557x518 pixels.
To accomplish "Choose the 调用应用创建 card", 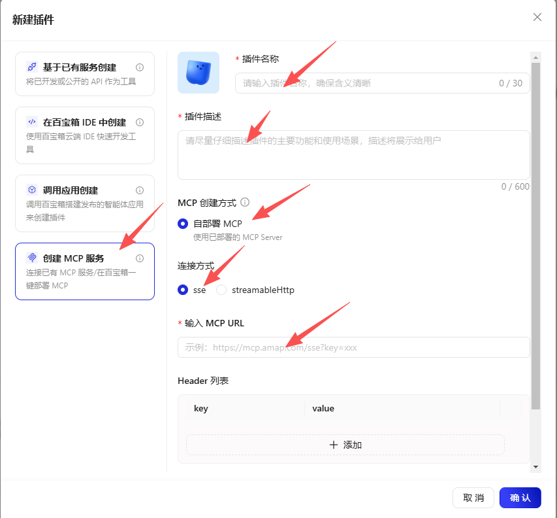I will point(85,203).
